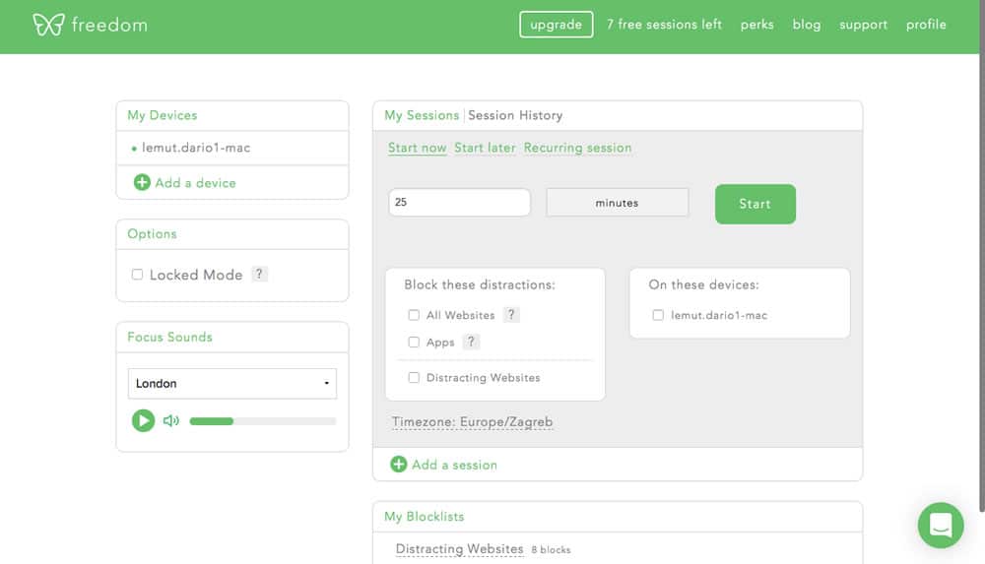Play the London focus sound
The height and width of the screenshot is (564, 985).
(x=143, y=420)
